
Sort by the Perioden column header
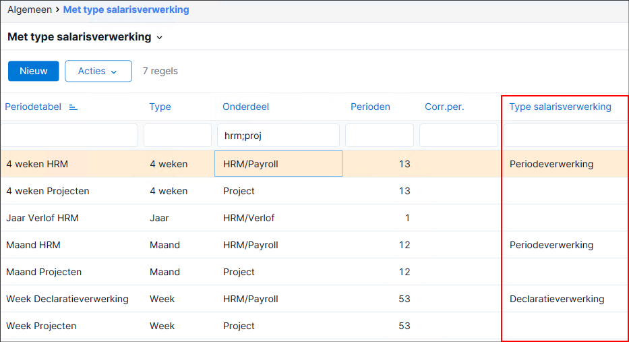[370, 107]
